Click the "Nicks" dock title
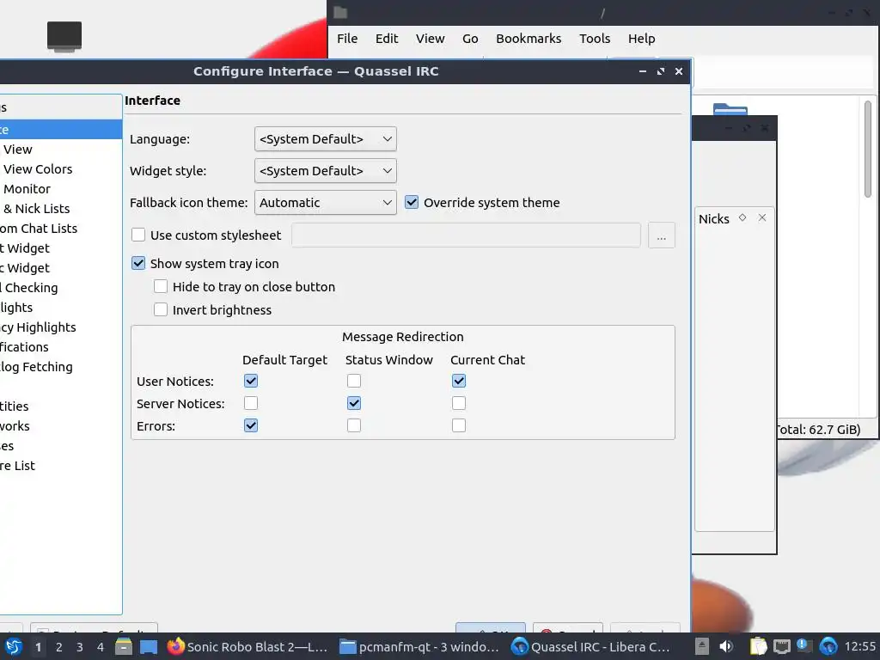 point(714,218)
